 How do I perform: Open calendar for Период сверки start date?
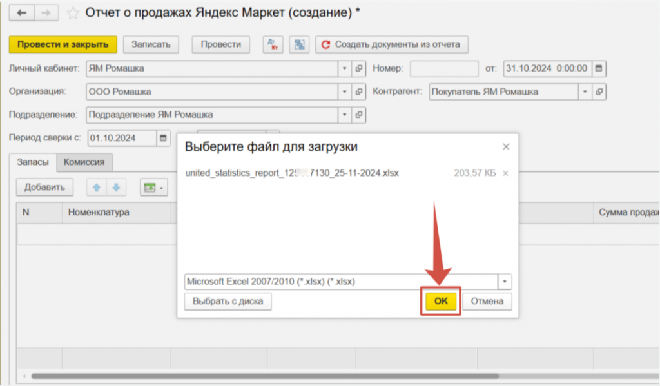164,138
